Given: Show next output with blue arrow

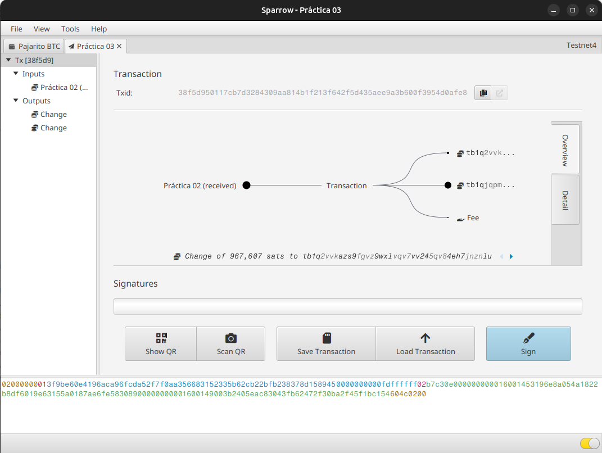Looking at the screenshot, I should pos(511,256).
